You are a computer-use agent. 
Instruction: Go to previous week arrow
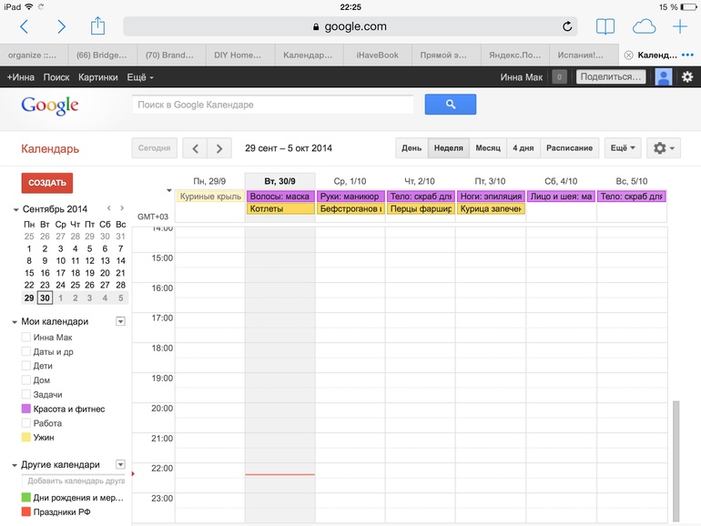[x=196, y=148]
